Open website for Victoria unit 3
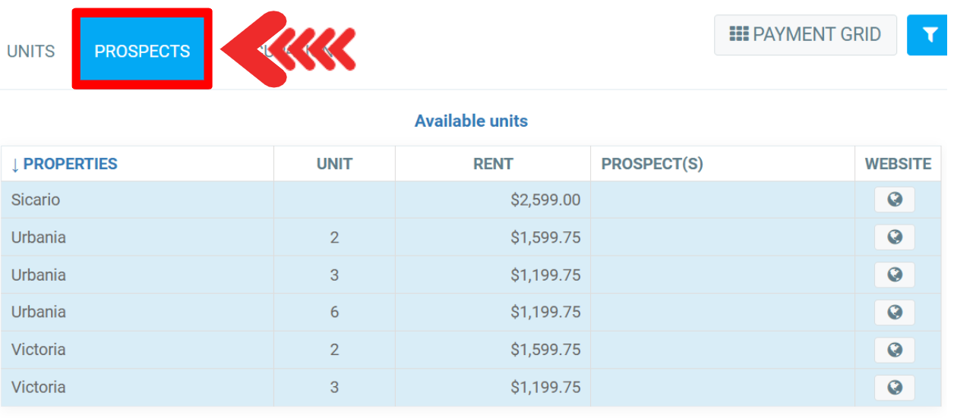The height and width of the screenshot is (418, 954). coord(895,387)
